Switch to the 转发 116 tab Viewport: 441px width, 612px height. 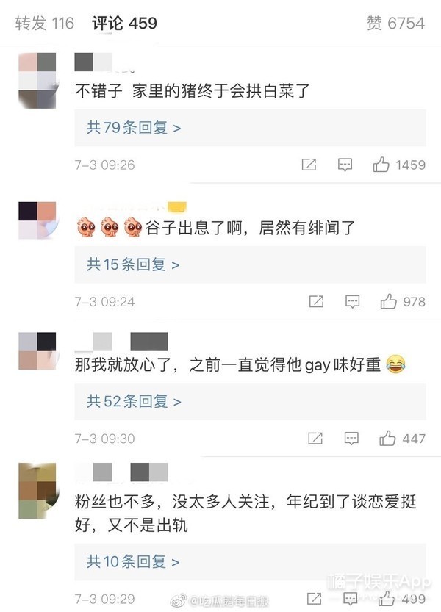pyautogui.click(x=45, y=24)
